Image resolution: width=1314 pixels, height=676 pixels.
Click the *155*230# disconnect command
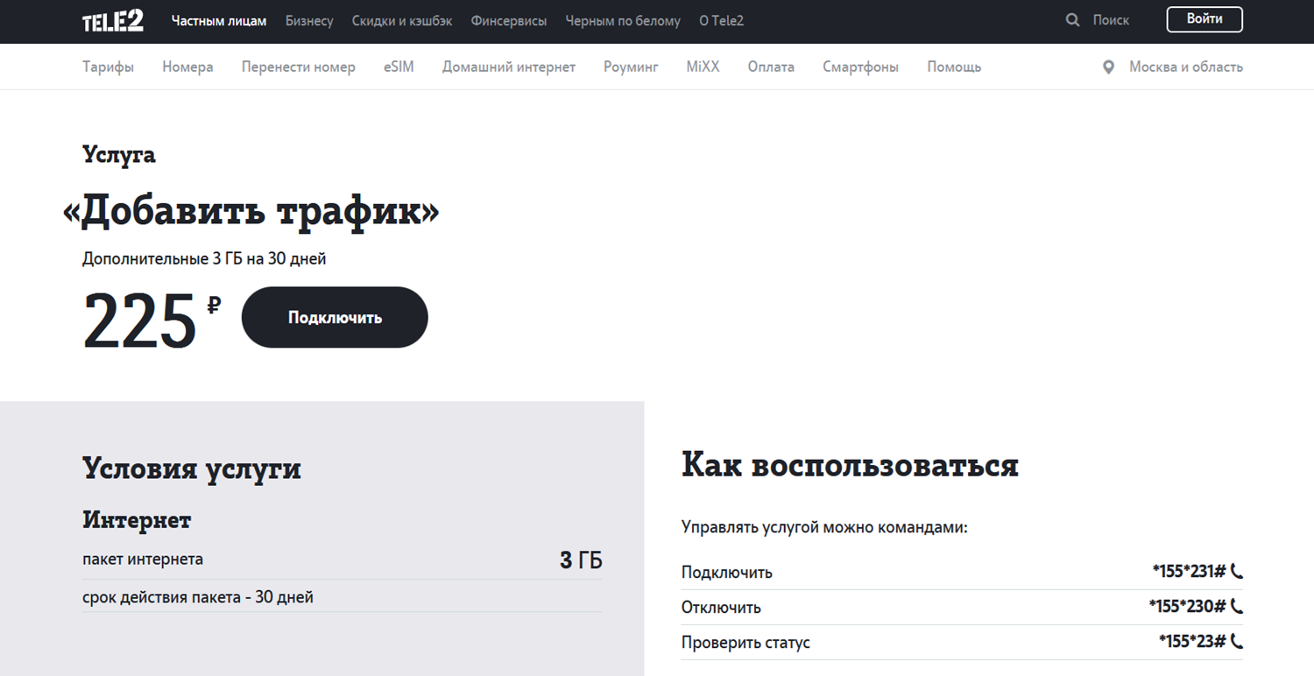1187,606
